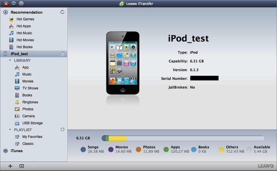The image size is (277, 171).
Task: Click the Recommendation thumbs-up icon
Action: point(6,12)
